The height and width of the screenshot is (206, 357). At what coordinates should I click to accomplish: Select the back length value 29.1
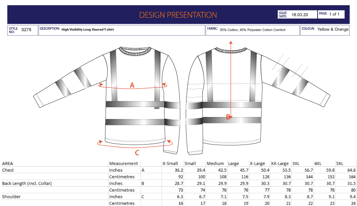tap(201, 183)
